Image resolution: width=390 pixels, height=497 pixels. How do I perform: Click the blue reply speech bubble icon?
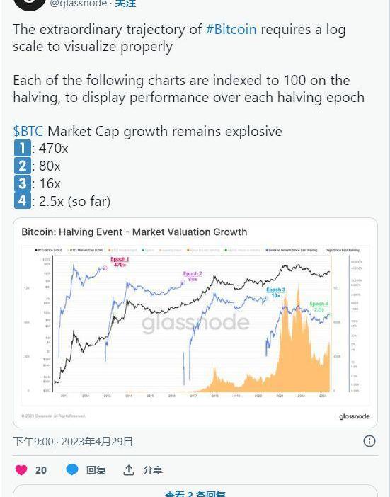(x=72, y=469)
